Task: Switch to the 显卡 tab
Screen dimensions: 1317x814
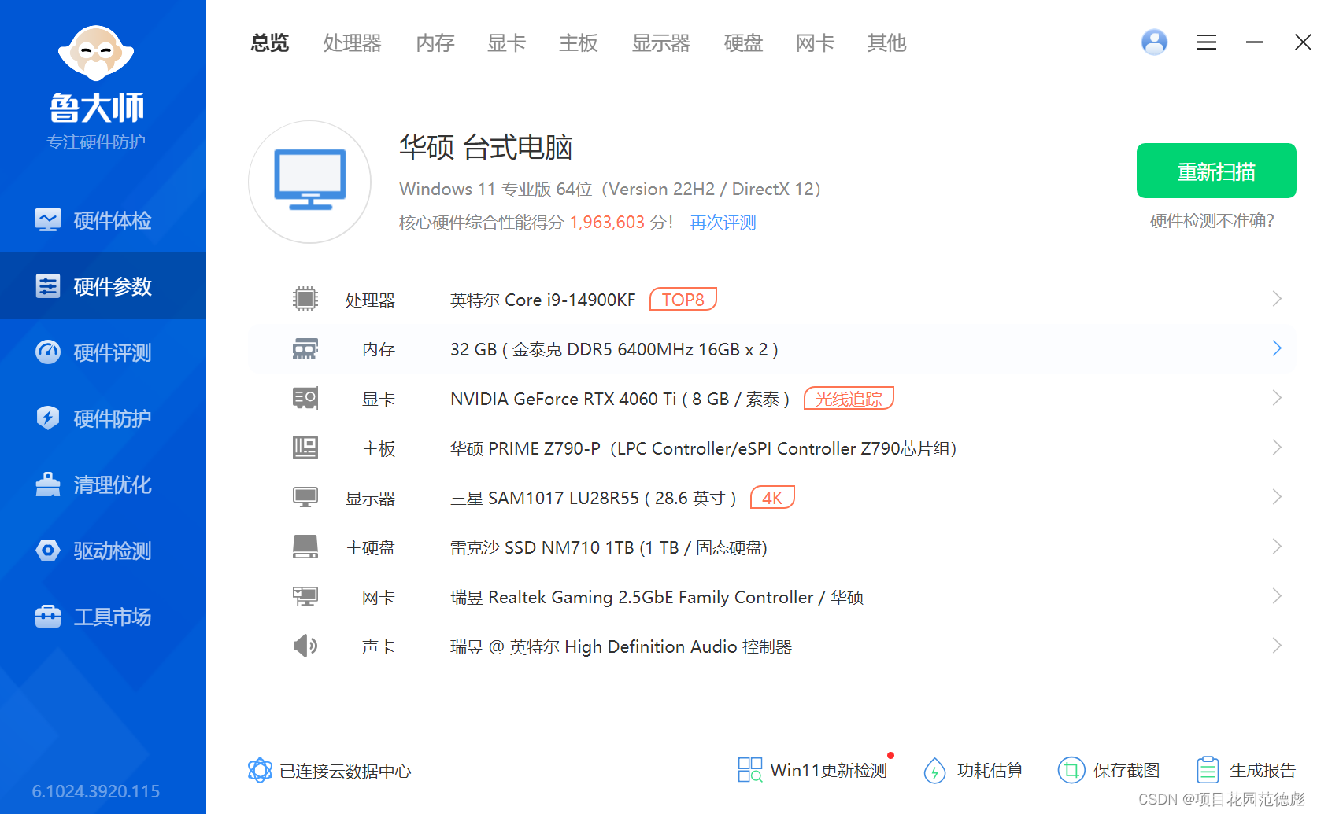Action: 506,42
